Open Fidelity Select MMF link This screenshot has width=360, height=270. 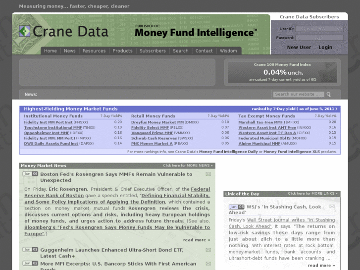coord(150,127)
